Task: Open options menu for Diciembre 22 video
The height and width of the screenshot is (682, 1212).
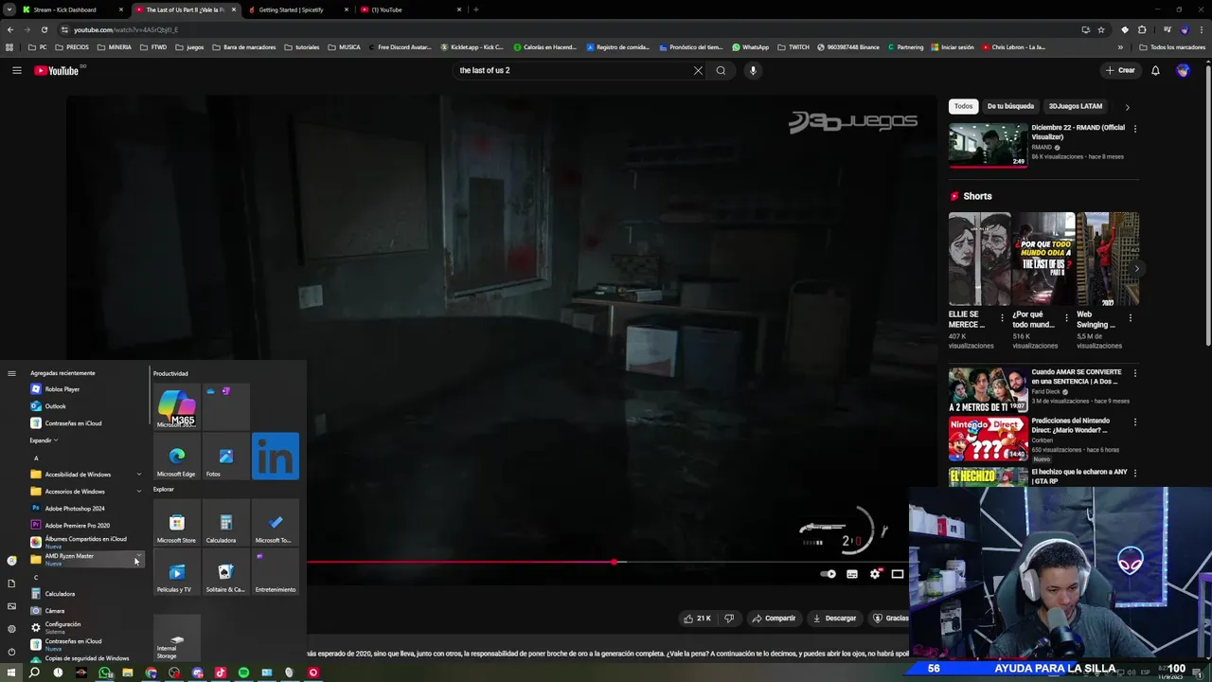Action: pos(1135,128)
